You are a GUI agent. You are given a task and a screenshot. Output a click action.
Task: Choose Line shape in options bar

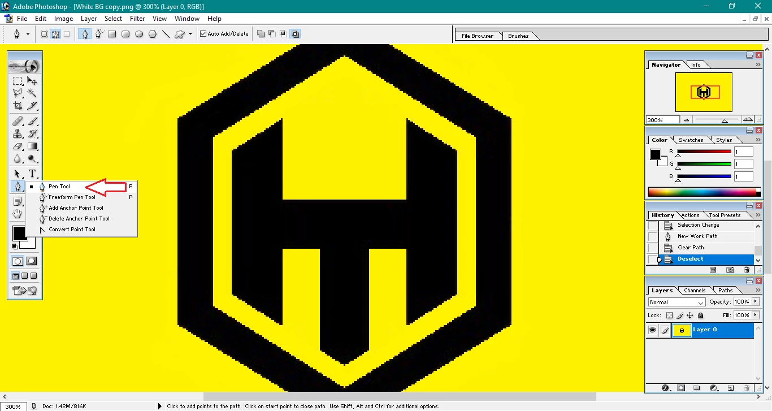click(166, 34)
